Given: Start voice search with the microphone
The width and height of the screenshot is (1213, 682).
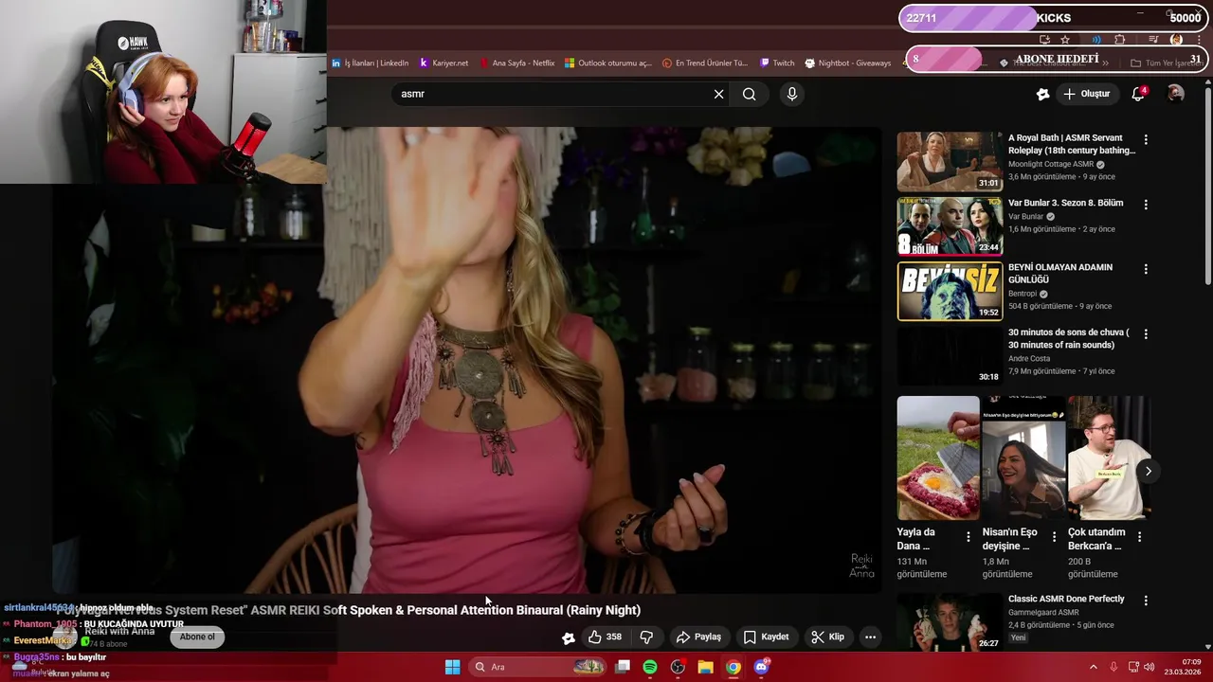Looking at the screenshot, I should 792,94.
